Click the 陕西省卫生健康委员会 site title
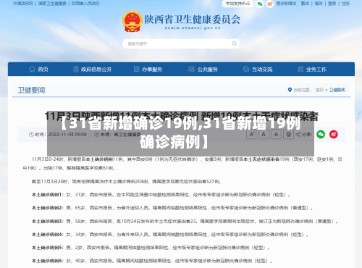 pyautogui.click(x=193, y=20)
